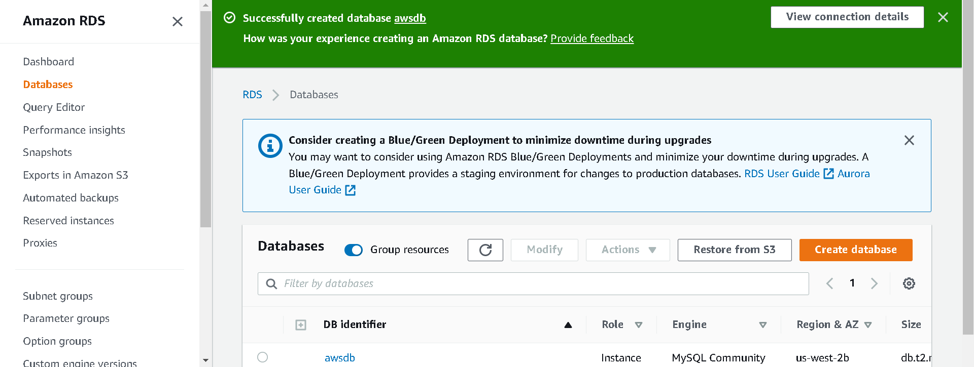Open the Actions dropdown
Screen dimensions: 974x367
coord(628,250)
